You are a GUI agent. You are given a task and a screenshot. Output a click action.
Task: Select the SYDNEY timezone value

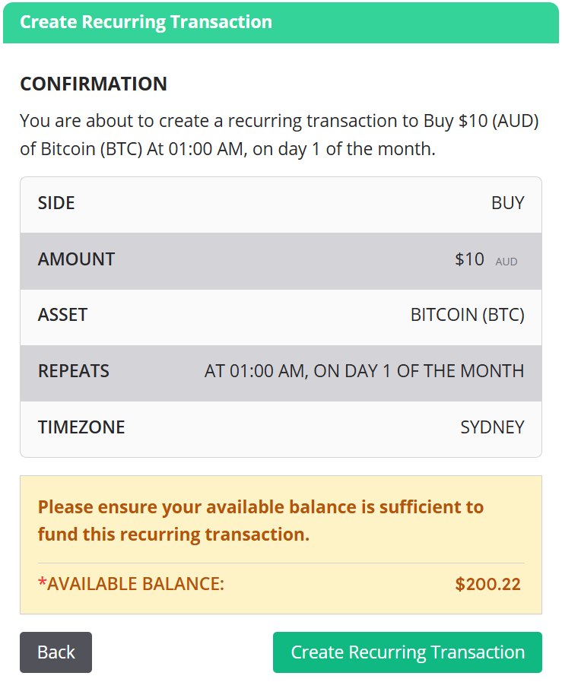coord(492,427)
